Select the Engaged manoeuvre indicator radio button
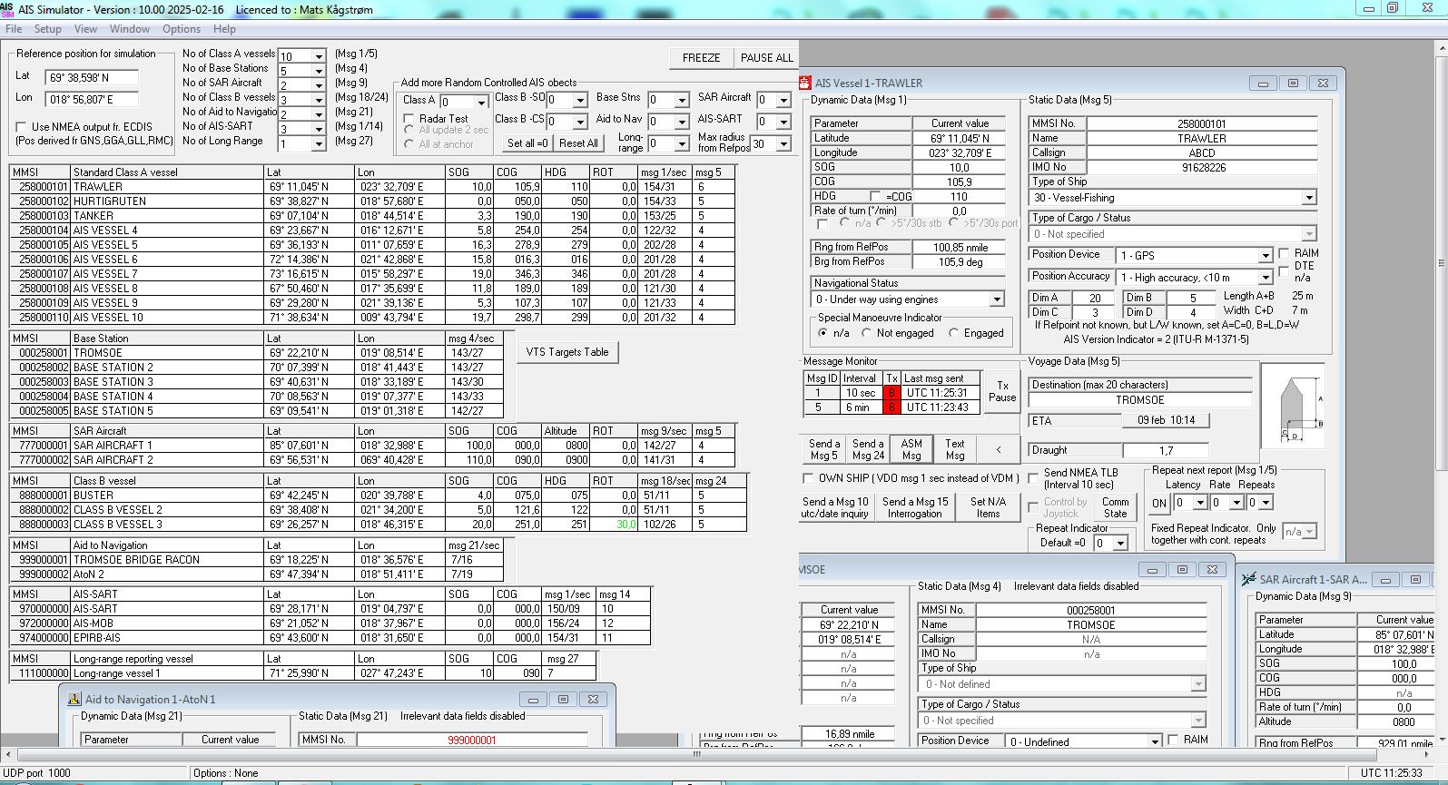The width and height of the screenshot is (1448, 785). [953, 333]
